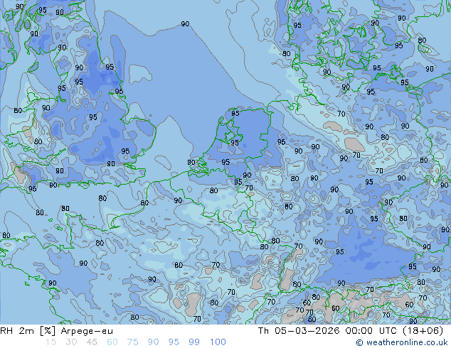This screenshot has height=348, width=451.
Task: Click legend value 95 in bottom scale
Action: [x=174, y=342]
